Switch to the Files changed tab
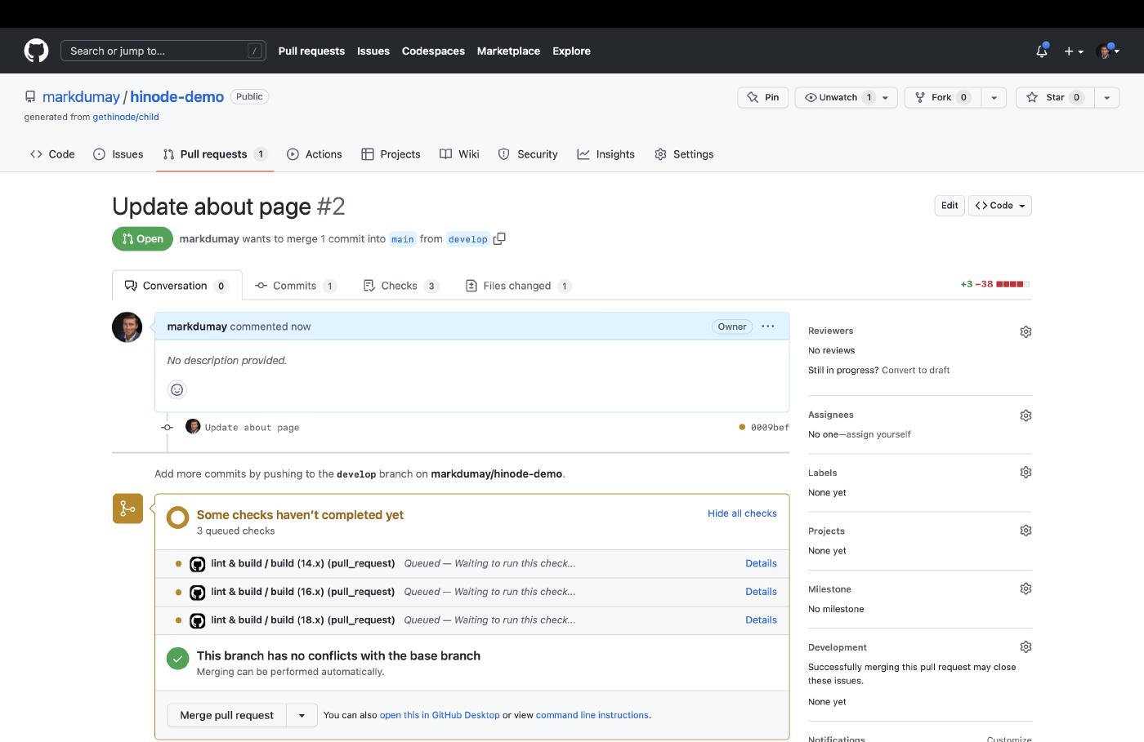Image resolution: width=1144 pixels, height=742 pixels. click(518, 286)
